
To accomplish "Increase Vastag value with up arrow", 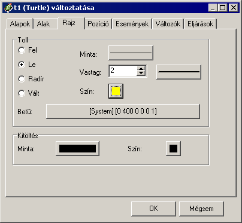I will coord(141,69).
